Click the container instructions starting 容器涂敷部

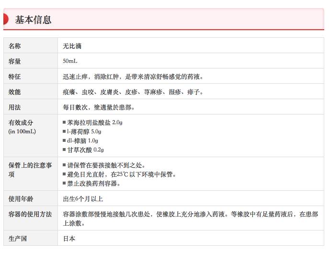191,218
